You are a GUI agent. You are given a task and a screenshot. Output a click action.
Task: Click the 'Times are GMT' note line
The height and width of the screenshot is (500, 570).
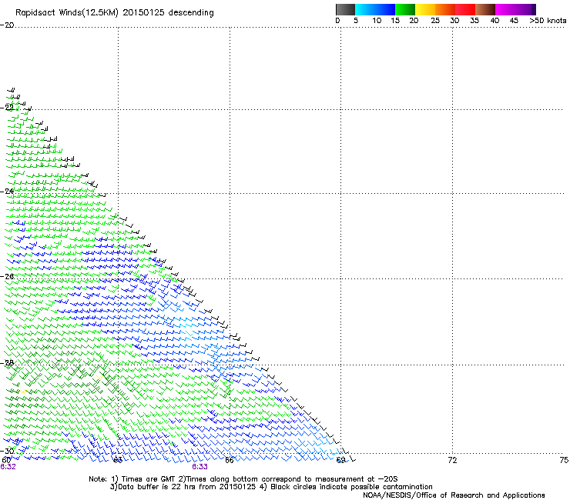pyautogui.click(x=243, y=479)
